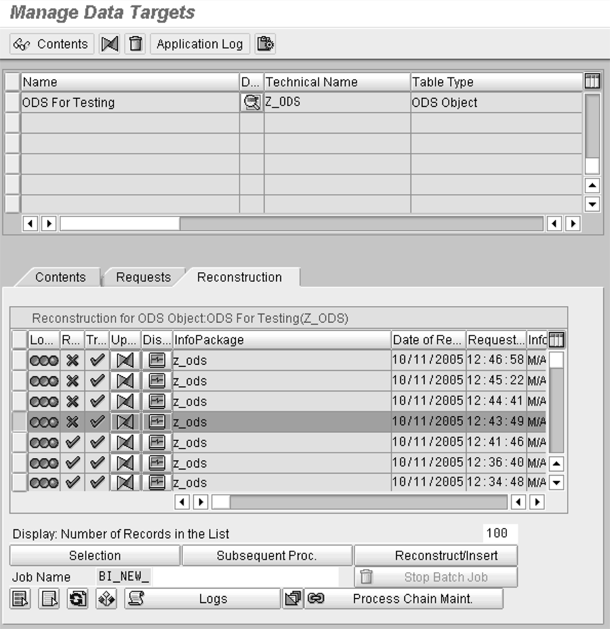Image resolution: width=610 pixels, height=629 pixels.
Task: Select row of request 12:44:41
Action: coord(19,401)
